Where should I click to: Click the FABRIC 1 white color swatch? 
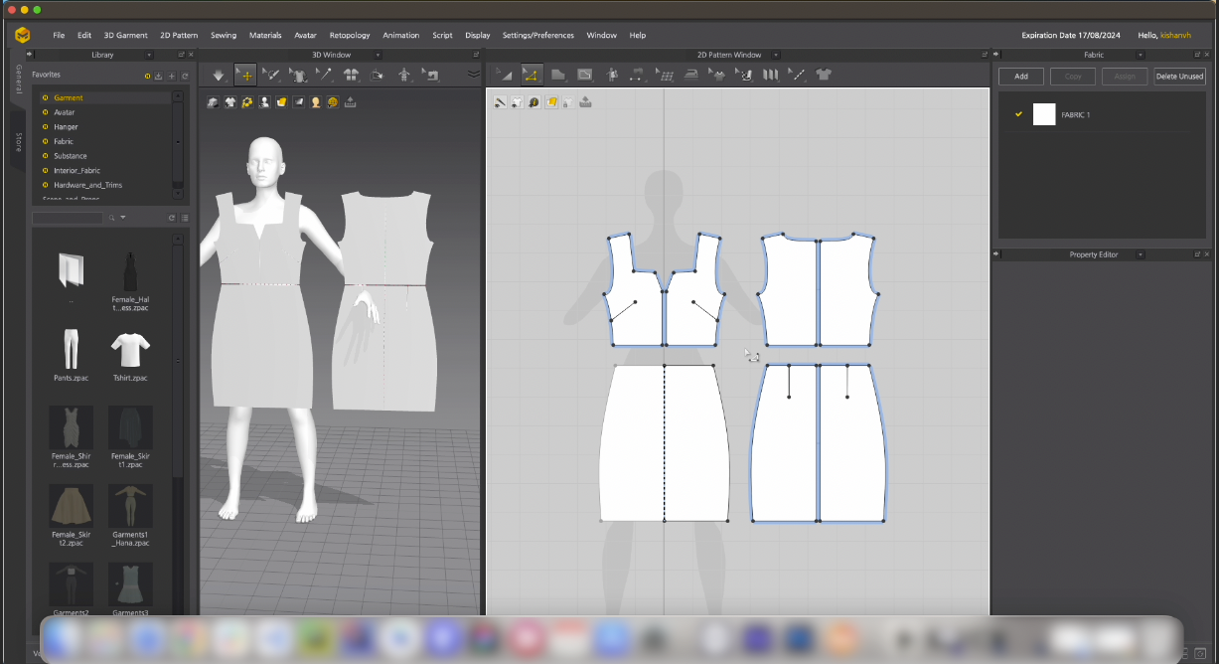pos(1044,114)
